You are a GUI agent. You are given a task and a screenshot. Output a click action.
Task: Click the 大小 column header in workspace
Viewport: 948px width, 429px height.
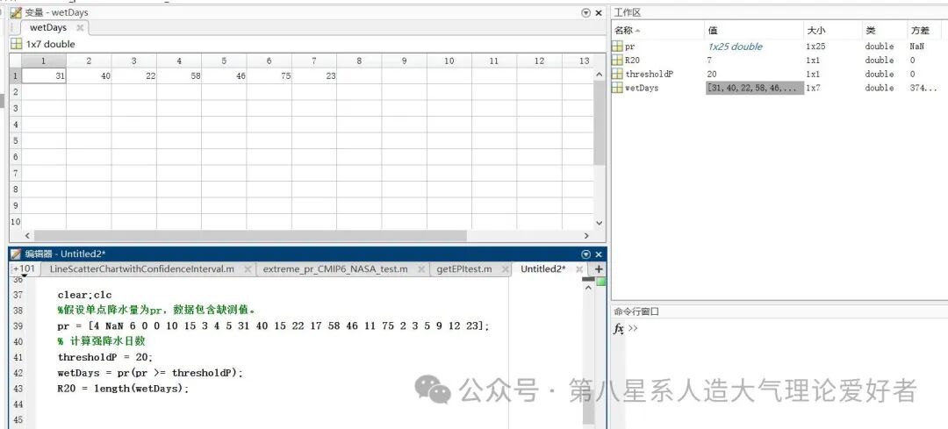tap(833, 30)
